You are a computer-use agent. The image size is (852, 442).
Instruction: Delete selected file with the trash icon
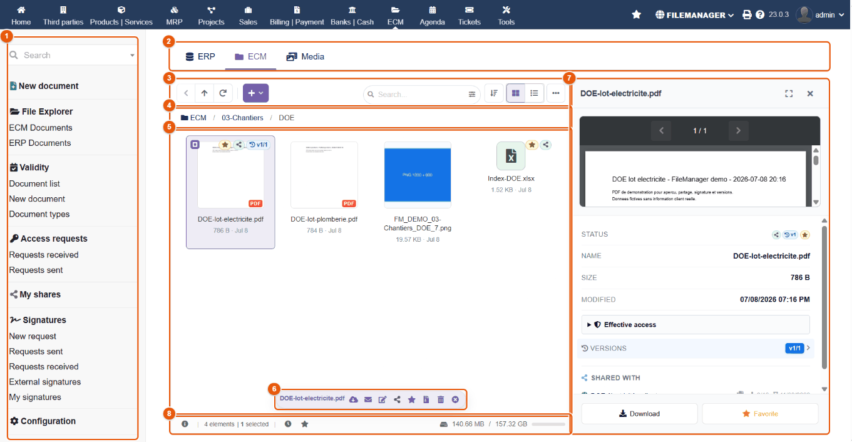tap(441, 399)
